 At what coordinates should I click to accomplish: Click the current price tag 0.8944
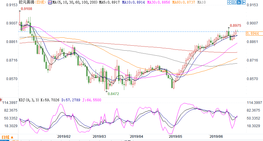tap(254, 34)
